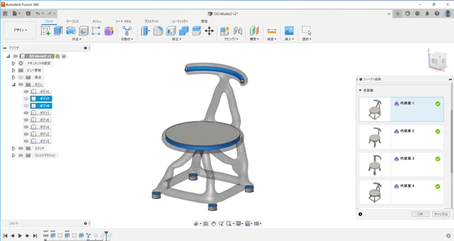
Task: Open the デザイン workspace dropdown
Action: [20, 30]
